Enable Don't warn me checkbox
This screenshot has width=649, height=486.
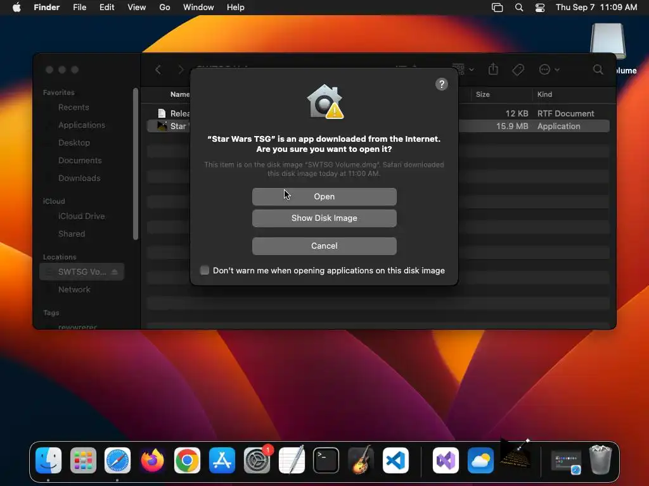(x=205, y=270)
